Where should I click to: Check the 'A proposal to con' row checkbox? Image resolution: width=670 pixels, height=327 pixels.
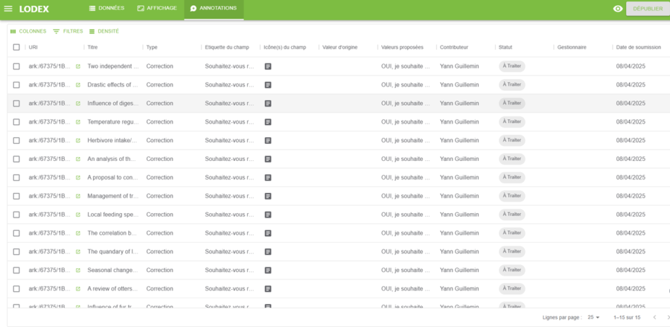coord(16,178)
